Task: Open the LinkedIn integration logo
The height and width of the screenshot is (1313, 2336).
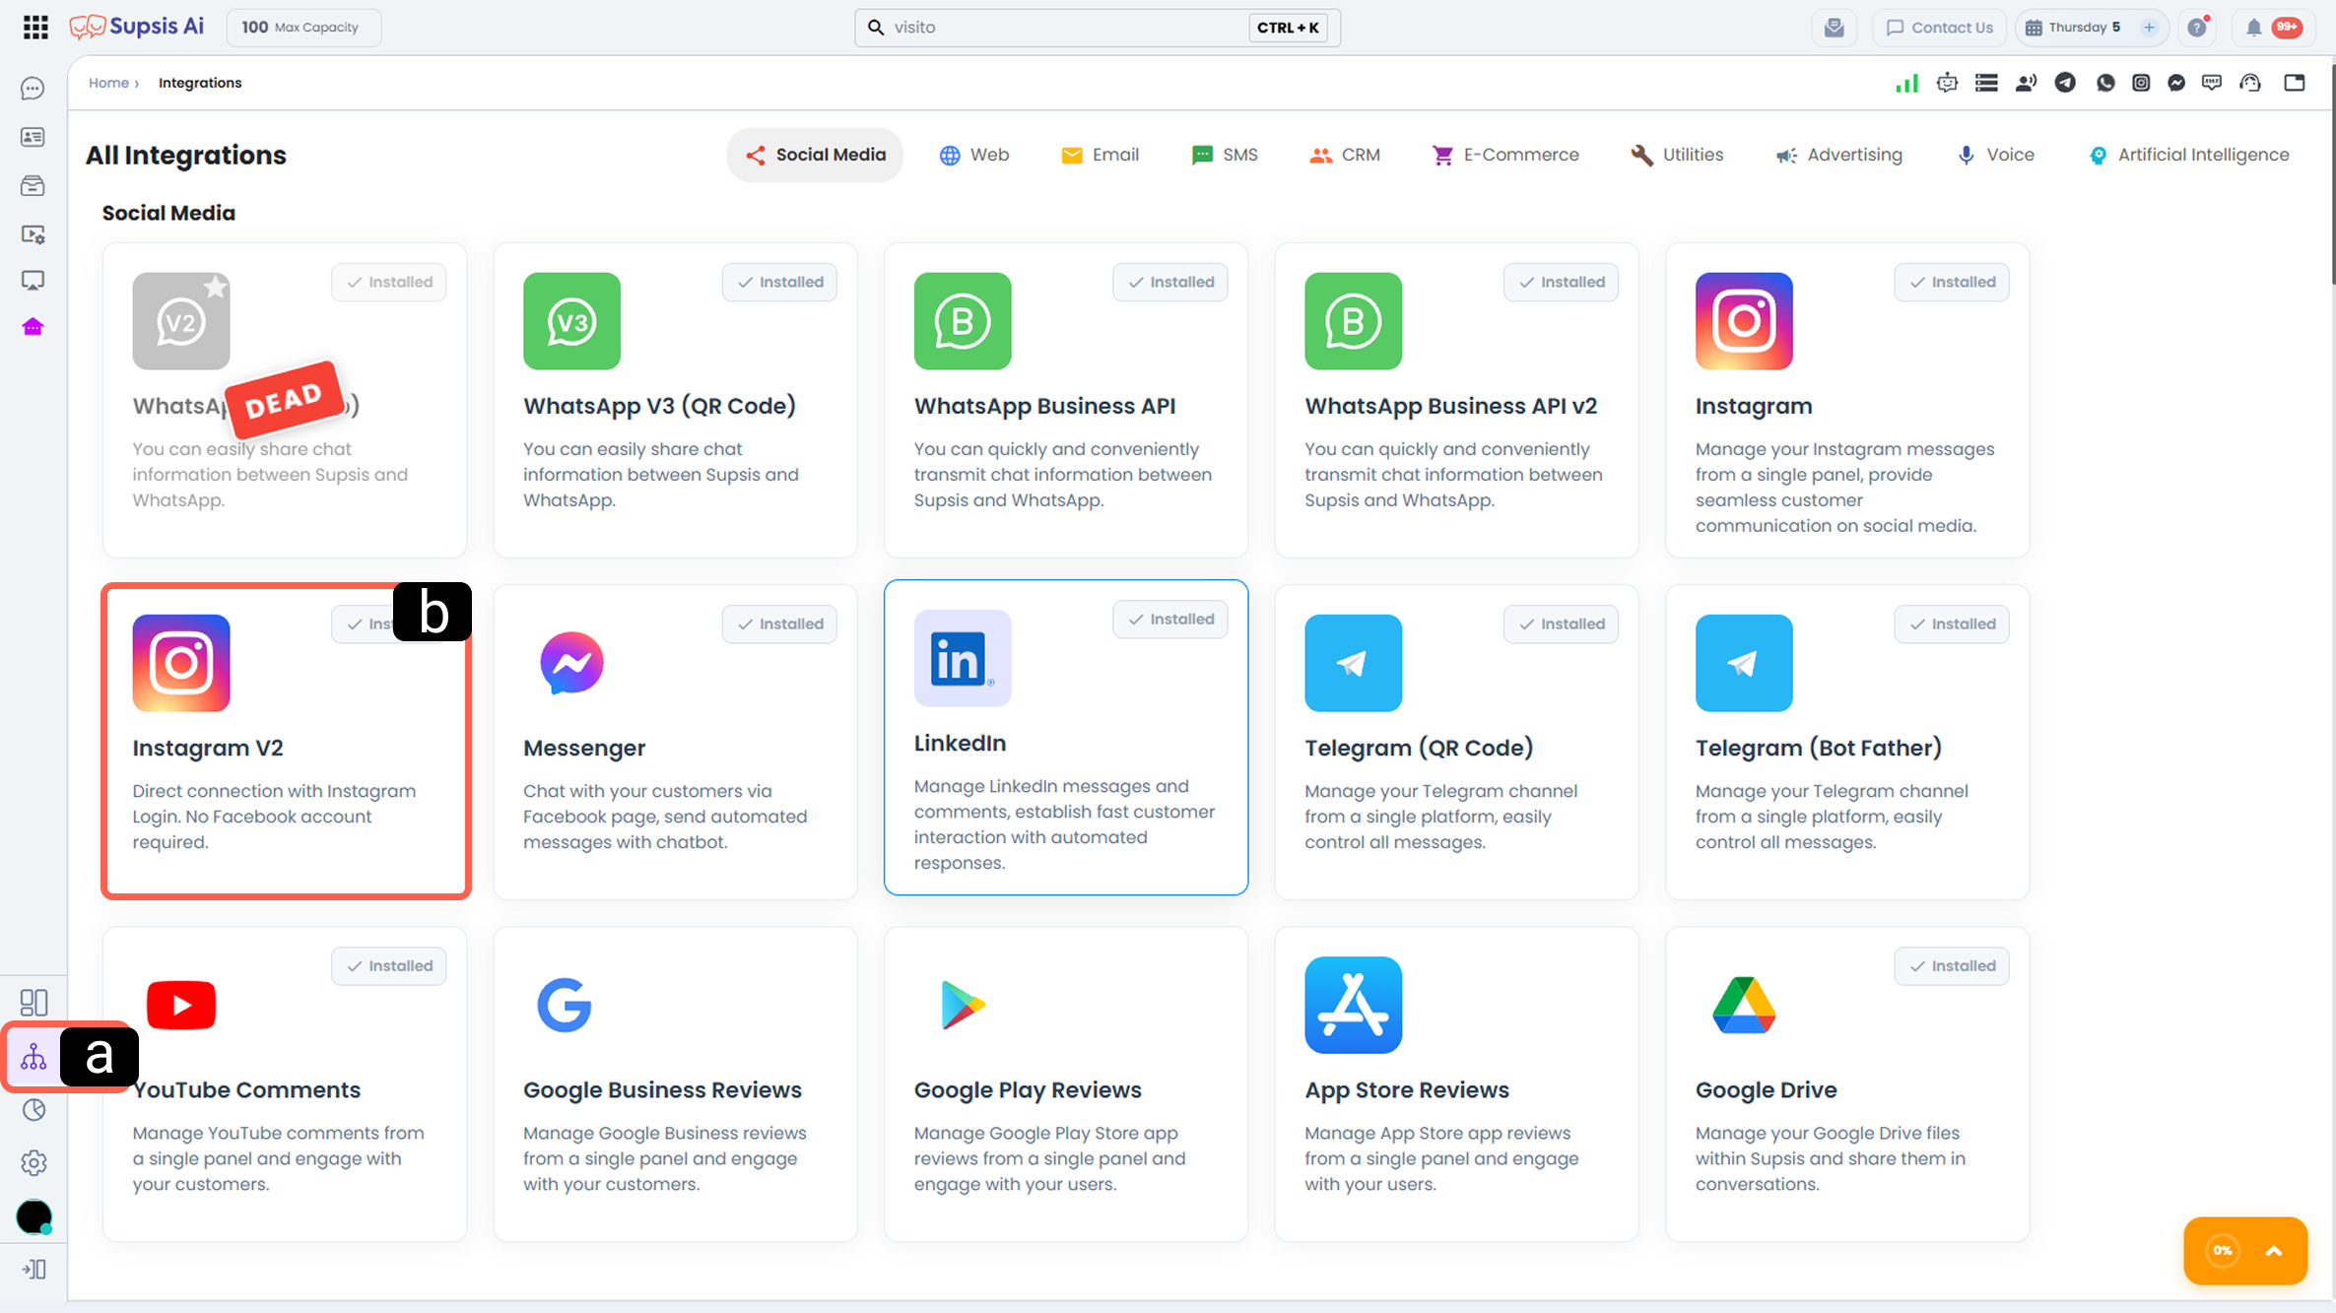Action: (x=963, y=658)
